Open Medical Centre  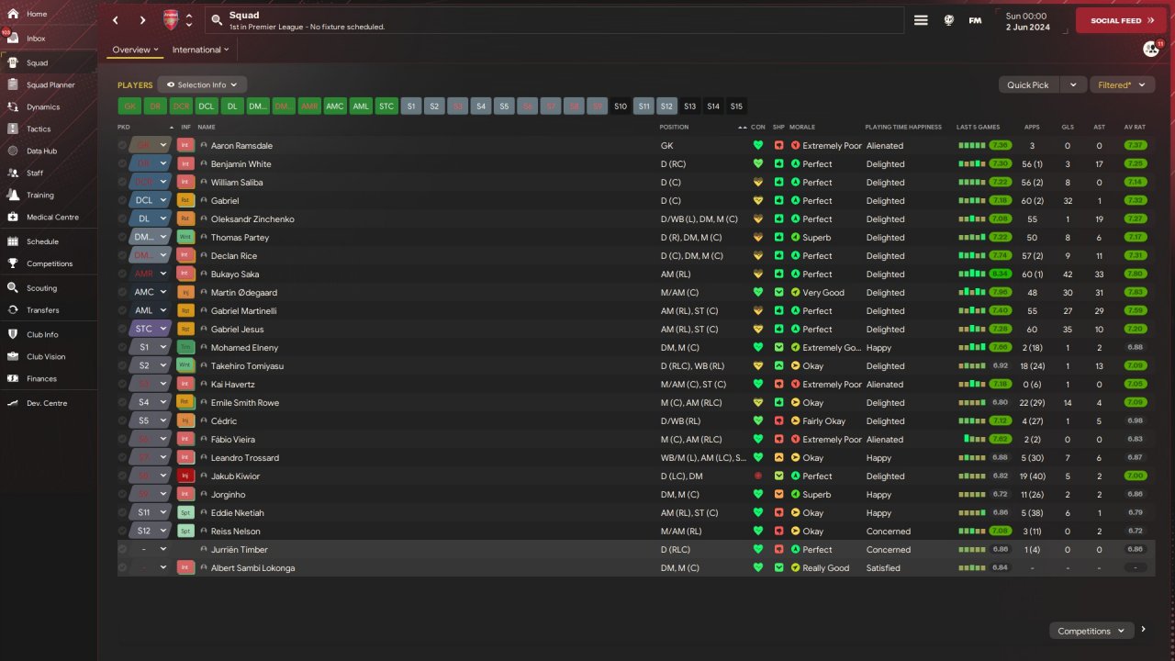tap(52, 217)
